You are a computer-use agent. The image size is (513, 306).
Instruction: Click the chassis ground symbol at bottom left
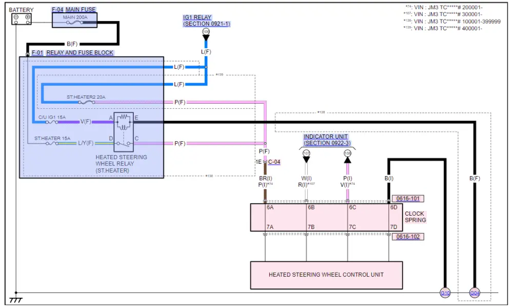[14, 300]
